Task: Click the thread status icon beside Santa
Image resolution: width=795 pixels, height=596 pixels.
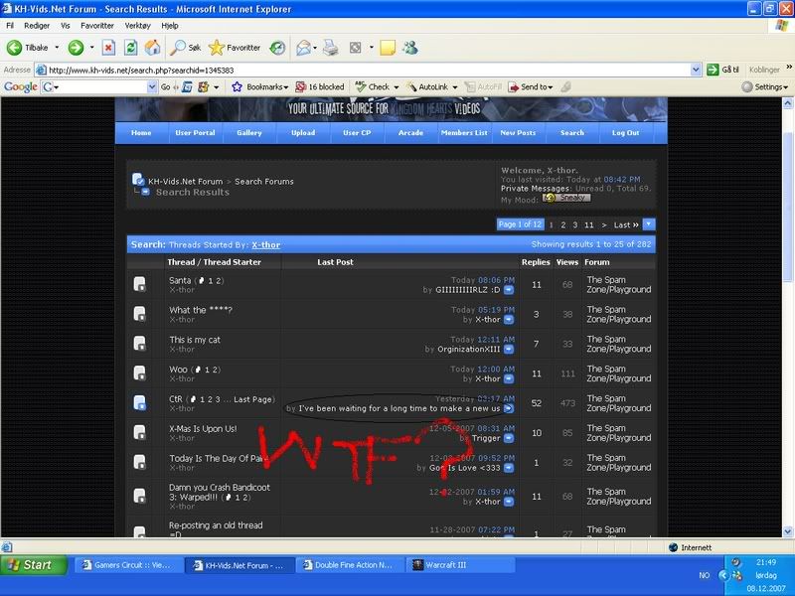Action: (x=139, y=284)
